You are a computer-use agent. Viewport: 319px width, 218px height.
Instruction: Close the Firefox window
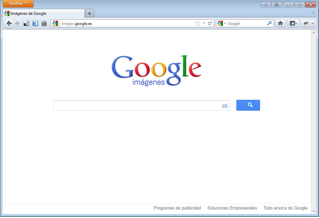(310, 5)
